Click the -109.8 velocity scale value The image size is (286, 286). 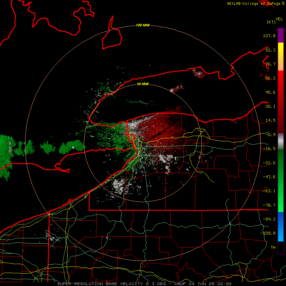pyautogui.click(x=268, y=233)
